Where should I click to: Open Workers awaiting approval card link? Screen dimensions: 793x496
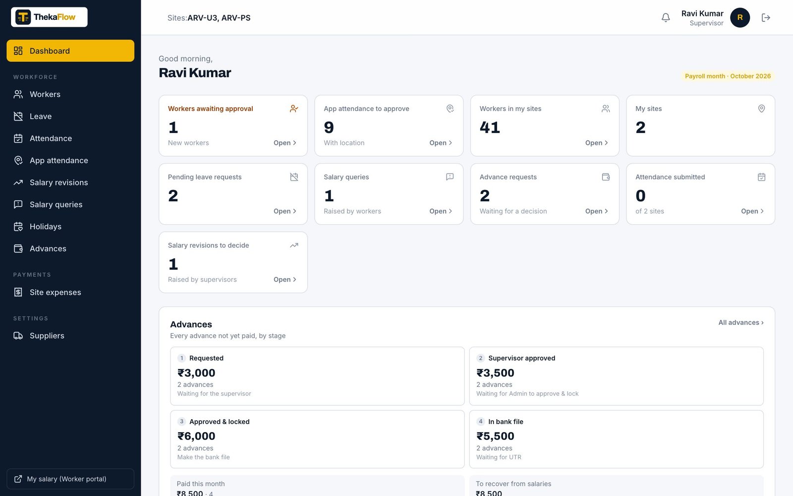click(285, 143)
